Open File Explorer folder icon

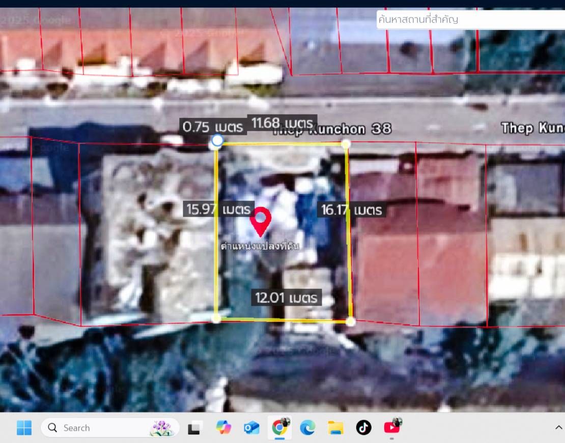335,428
